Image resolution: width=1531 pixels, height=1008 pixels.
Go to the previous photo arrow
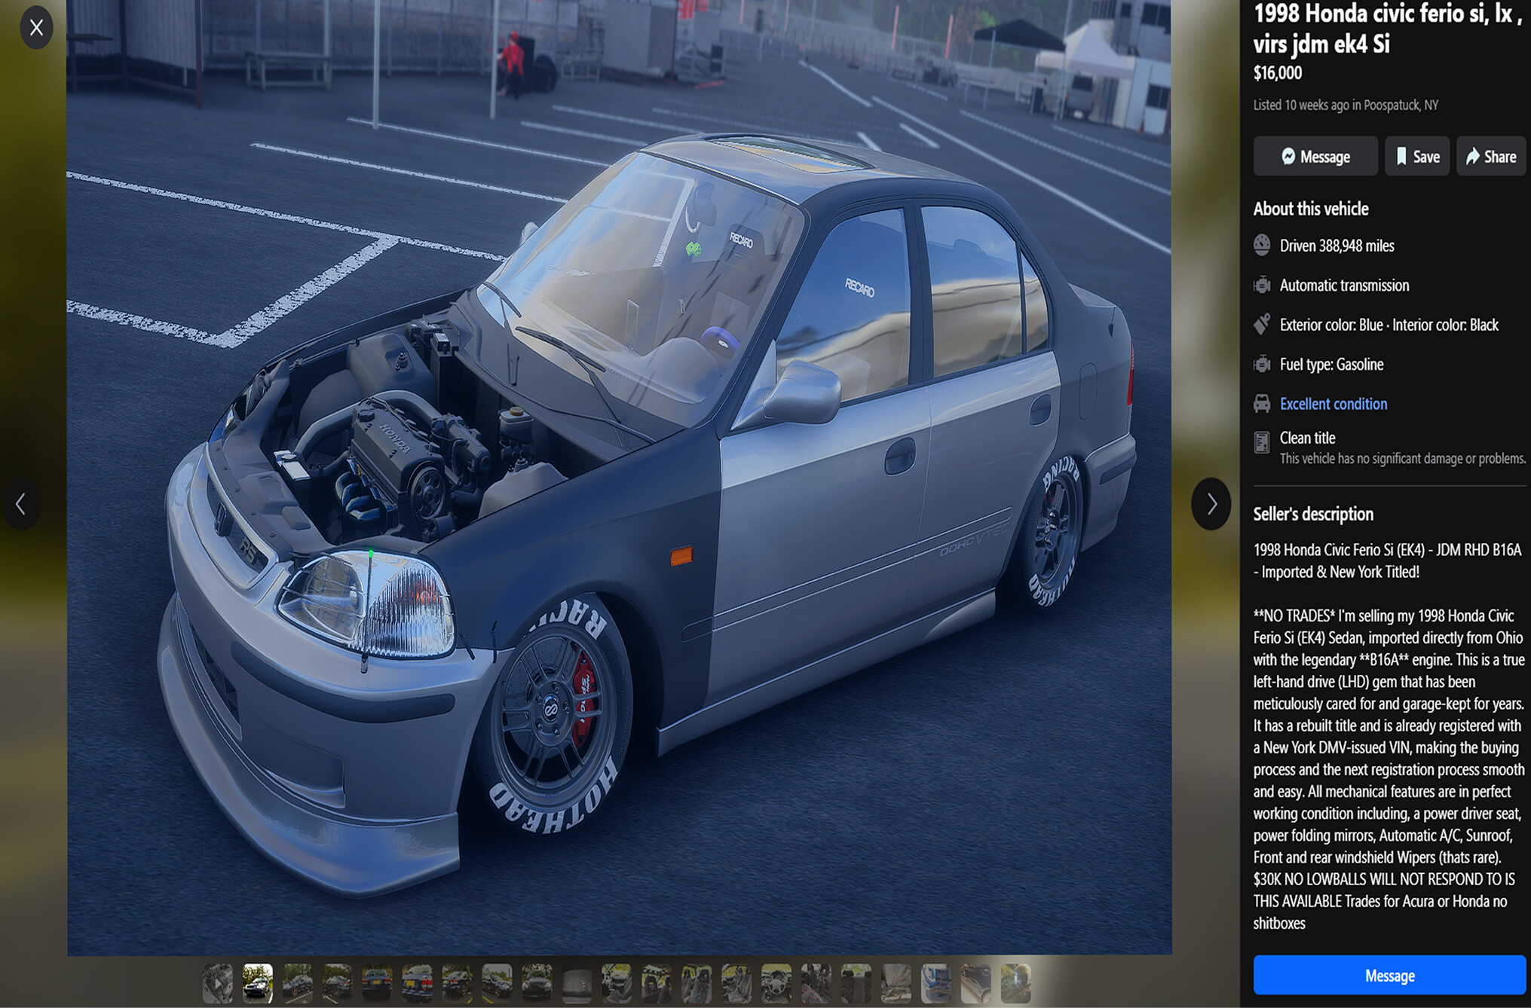[21, 504]
